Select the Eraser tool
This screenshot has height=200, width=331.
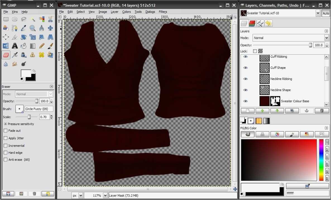6,55
